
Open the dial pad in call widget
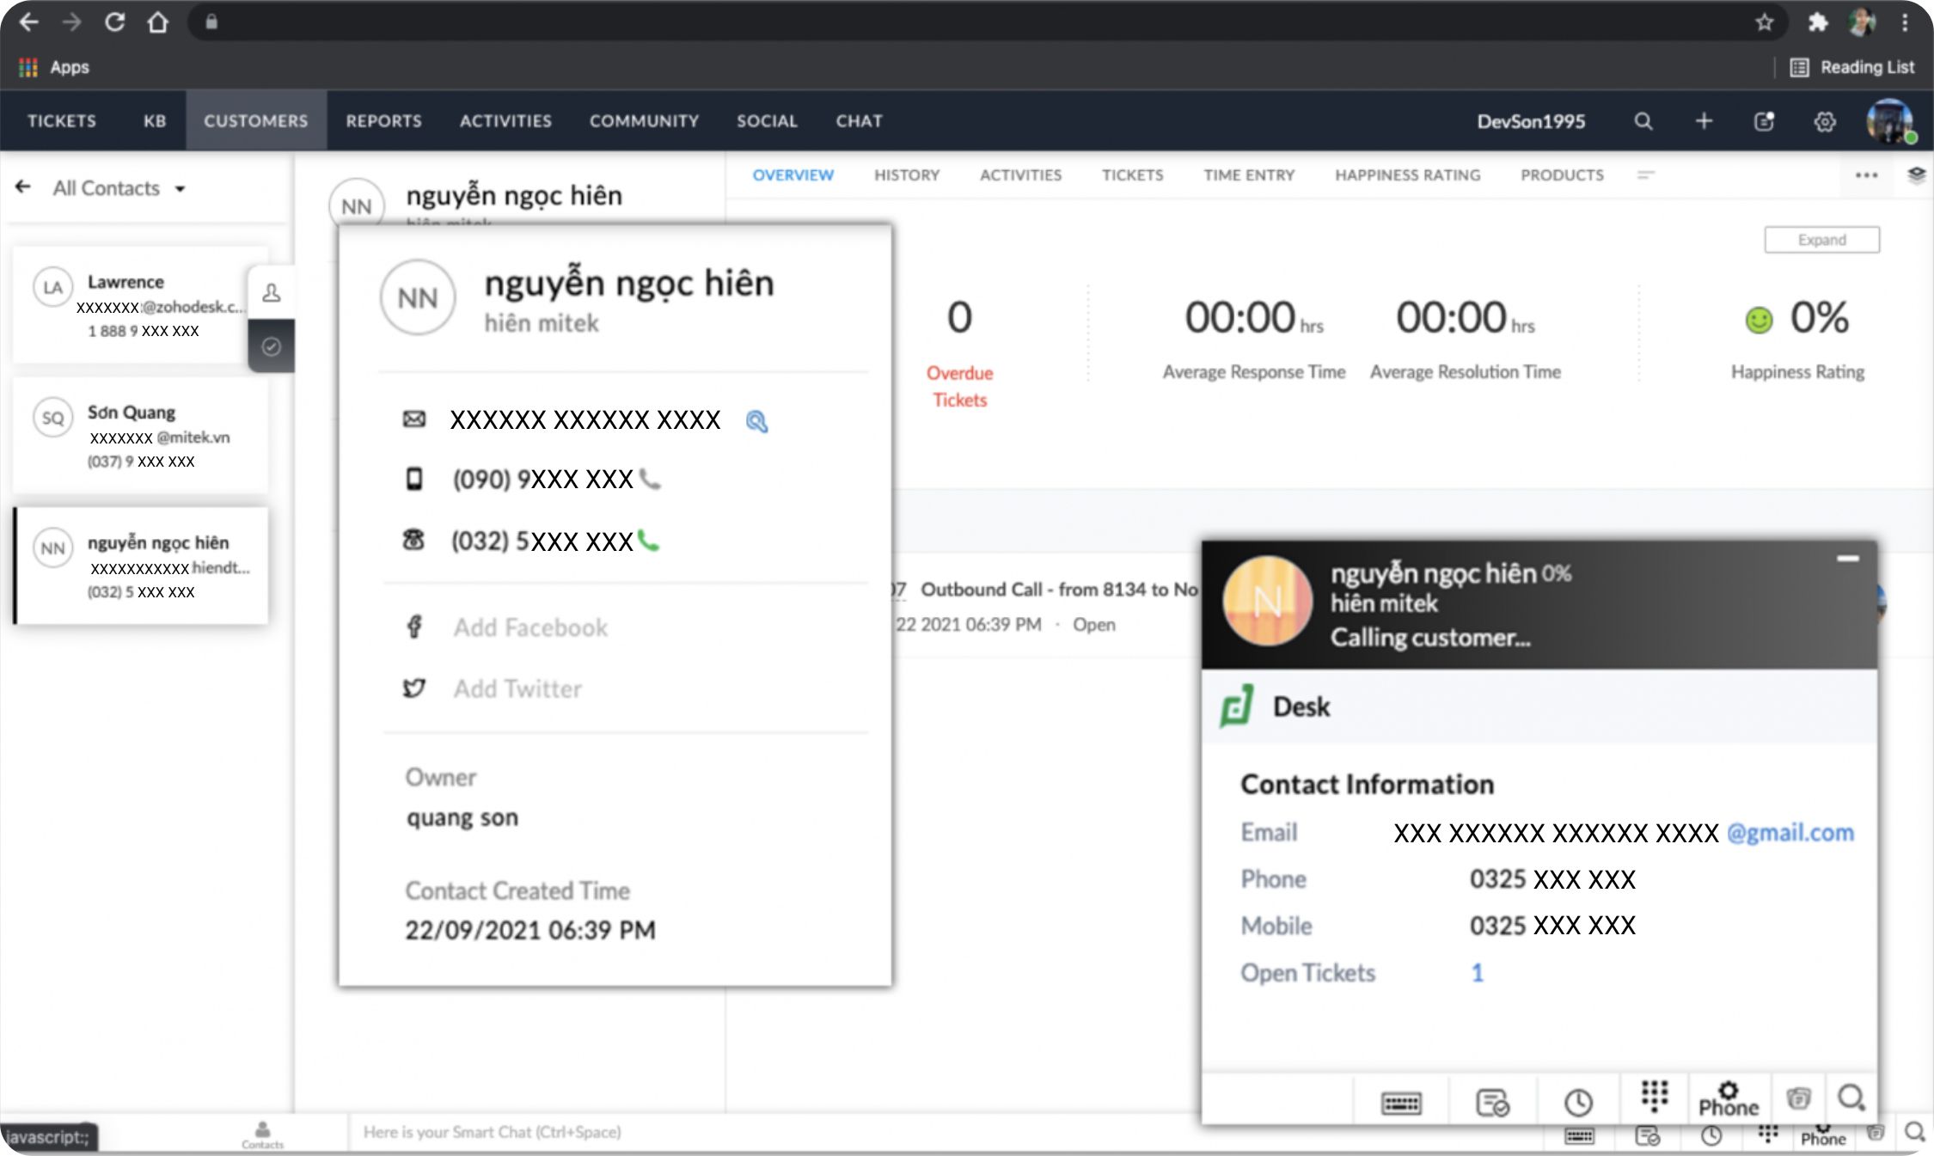tap(1654, 1096)
